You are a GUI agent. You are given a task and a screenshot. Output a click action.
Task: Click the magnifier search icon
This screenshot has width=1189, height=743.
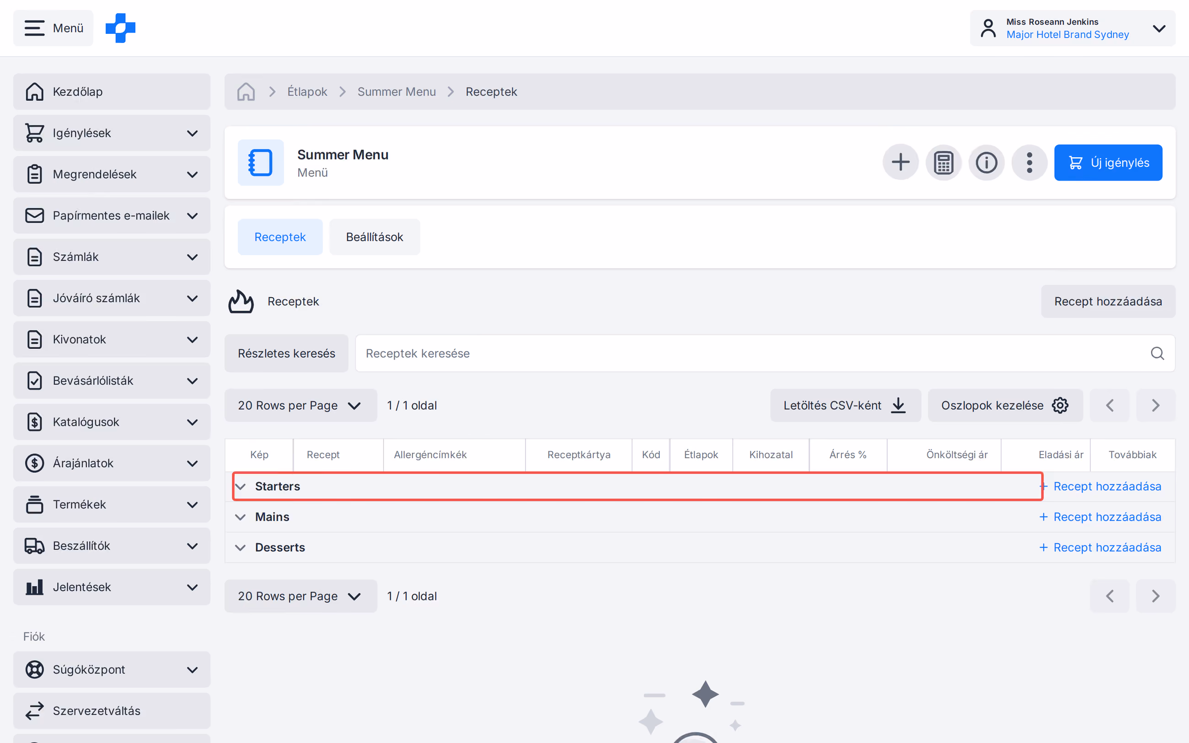(1157, 353)
